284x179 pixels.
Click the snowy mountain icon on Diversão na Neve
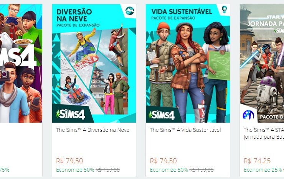[130, 11]
